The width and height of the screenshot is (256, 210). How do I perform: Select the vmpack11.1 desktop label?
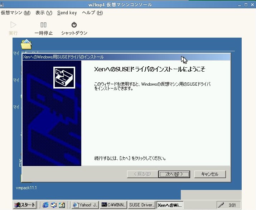[26, 188]
